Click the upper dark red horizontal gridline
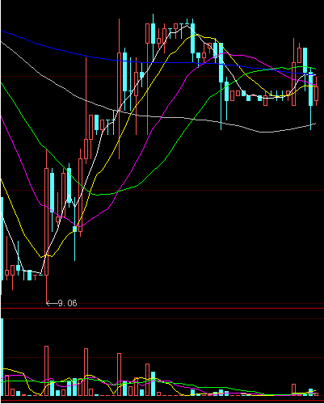Viewport: 324px width, 404px height. pyautogui.click(x=162, y=77)
